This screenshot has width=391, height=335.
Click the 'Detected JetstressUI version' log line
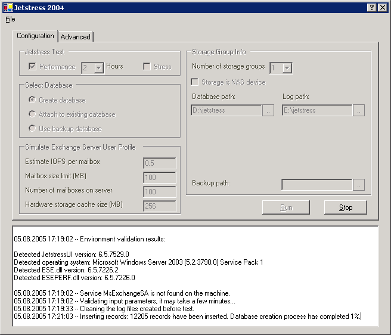point(72,255)
